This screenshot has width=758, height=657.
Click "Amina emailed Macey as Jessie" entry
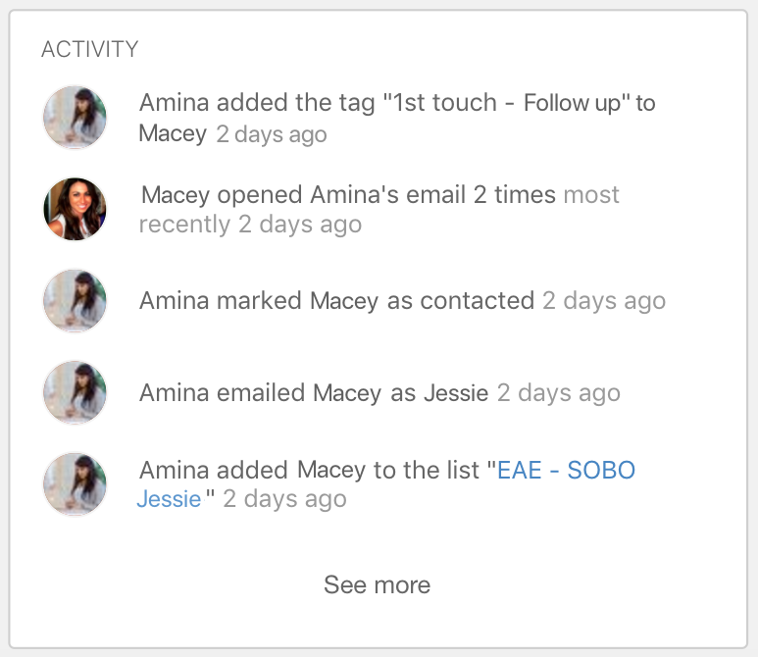[314, 392]
